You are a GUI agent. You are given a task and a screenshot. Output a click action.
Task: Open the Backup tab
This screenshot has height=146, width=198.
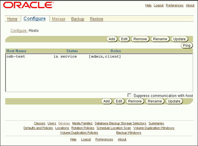pyautogui.click(x=78, y=19)
